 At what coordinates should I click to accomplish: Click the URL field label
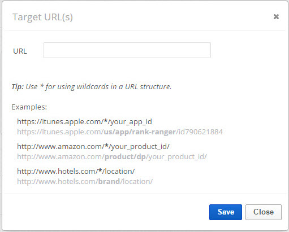pyautogui.click(x=20, y=51)
